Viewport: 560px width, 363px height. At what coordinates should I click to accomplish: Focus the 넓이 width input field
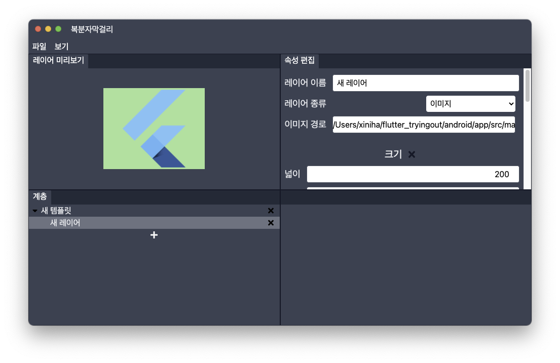pyautogui.click(x=413, y=174)
